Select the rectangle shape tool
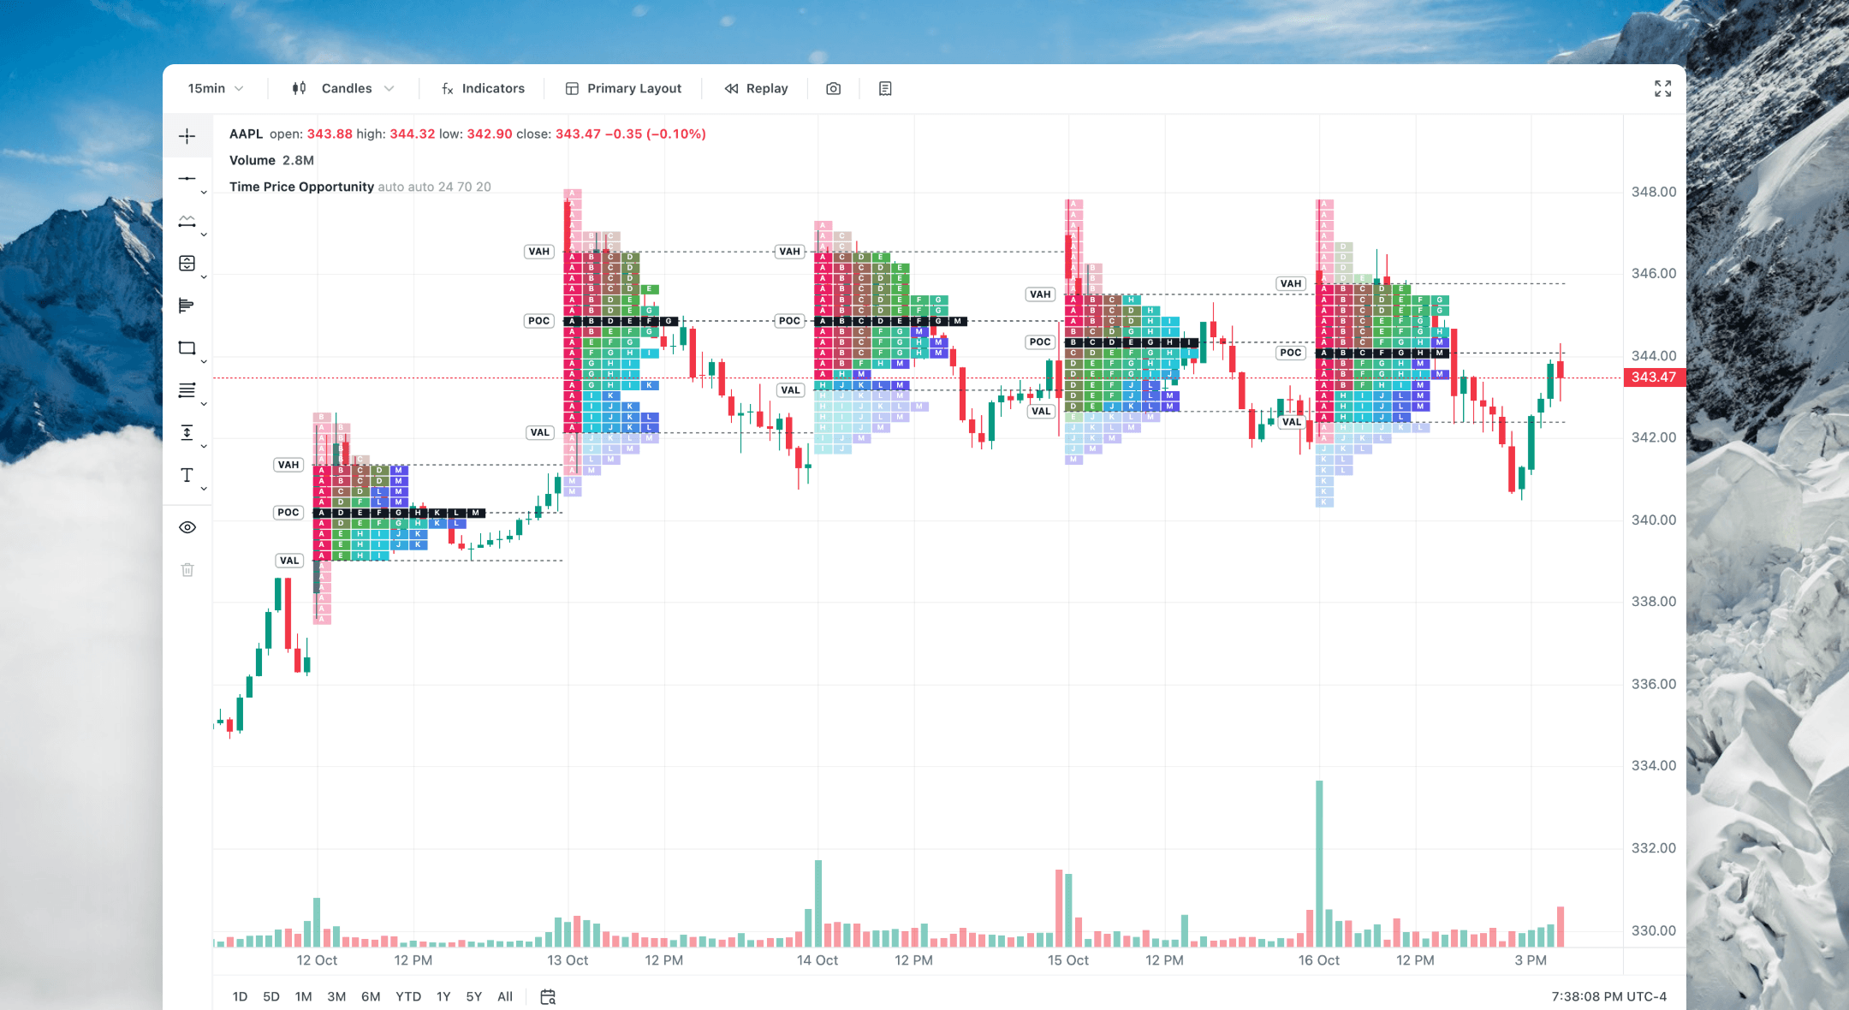Image resolution: width=1849 pixels, height=1010 pixels. pyautogui.click(x=187, y=348)
